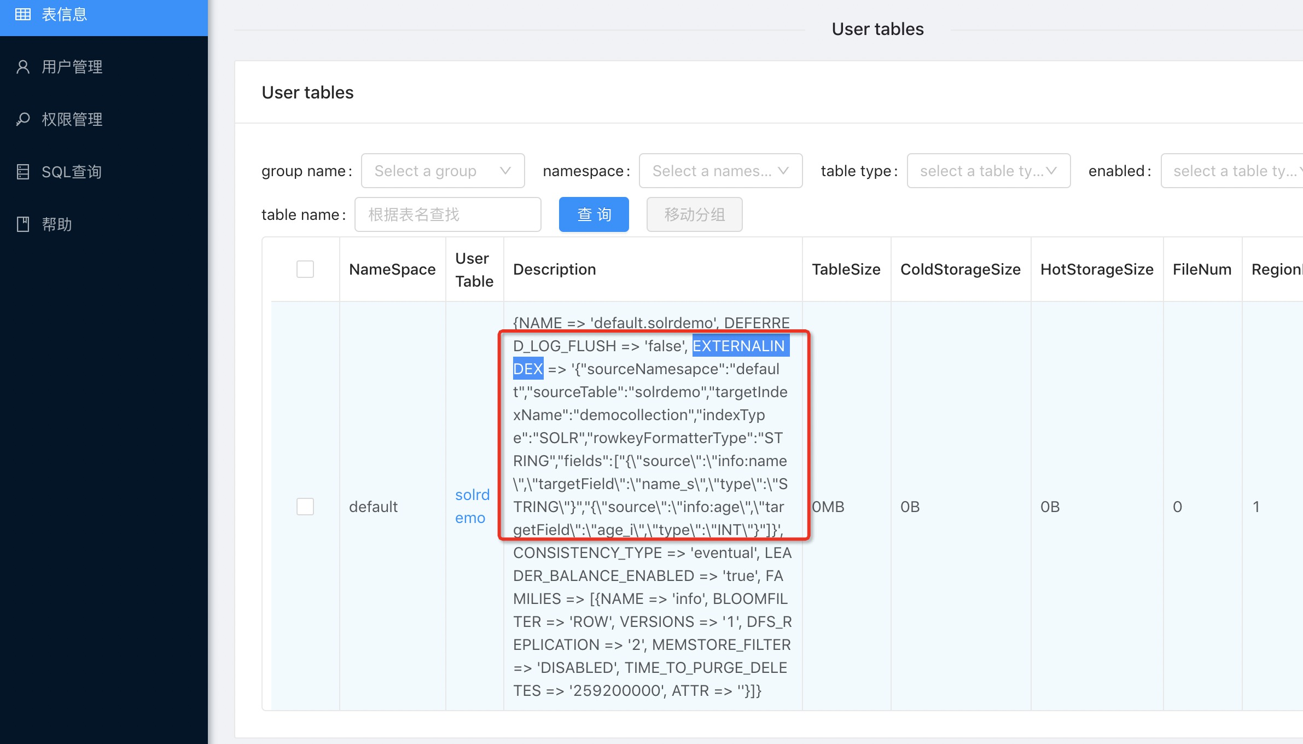Click the solrdemo table link
This screenshot has height=744, width=1303.
473,506
